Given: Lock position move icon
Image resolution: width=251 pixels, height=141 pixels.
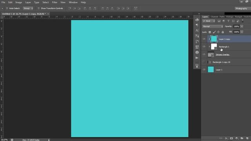Looking at the screenshot, I should point(218,32).
